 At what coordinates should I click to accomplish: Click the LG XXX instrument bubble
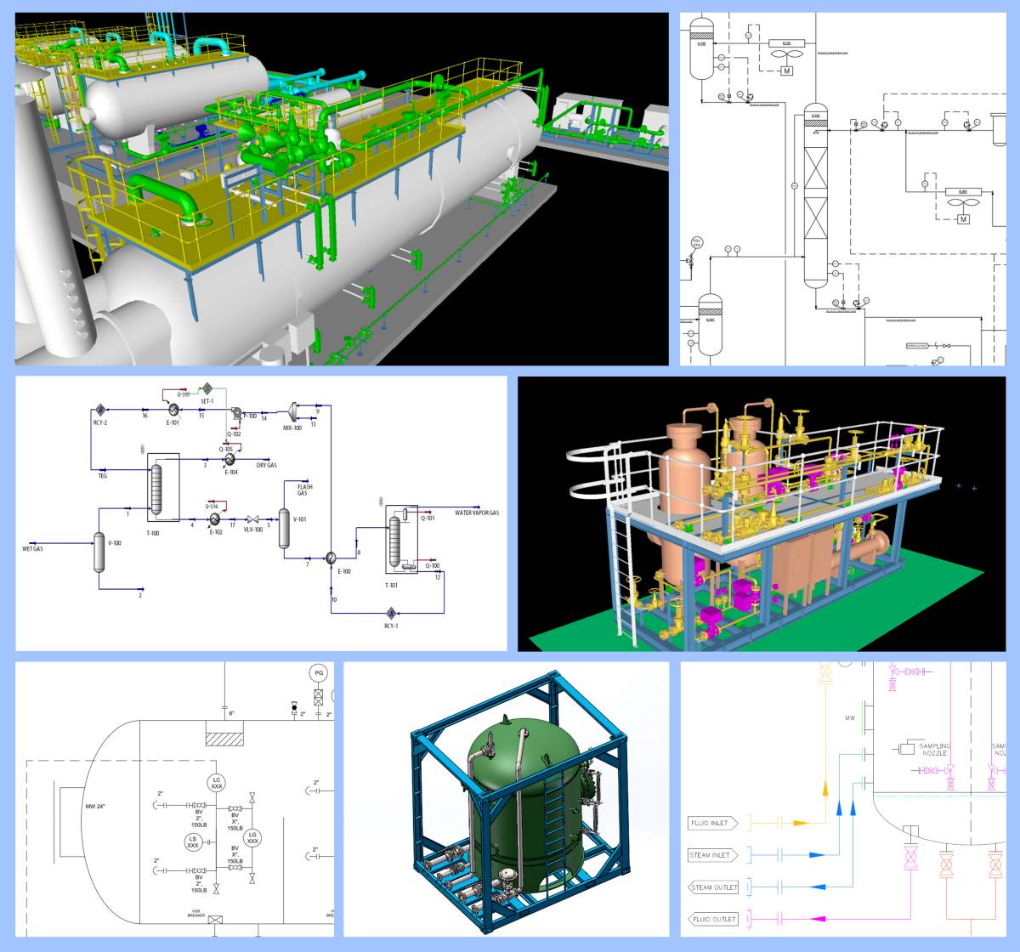252,836
